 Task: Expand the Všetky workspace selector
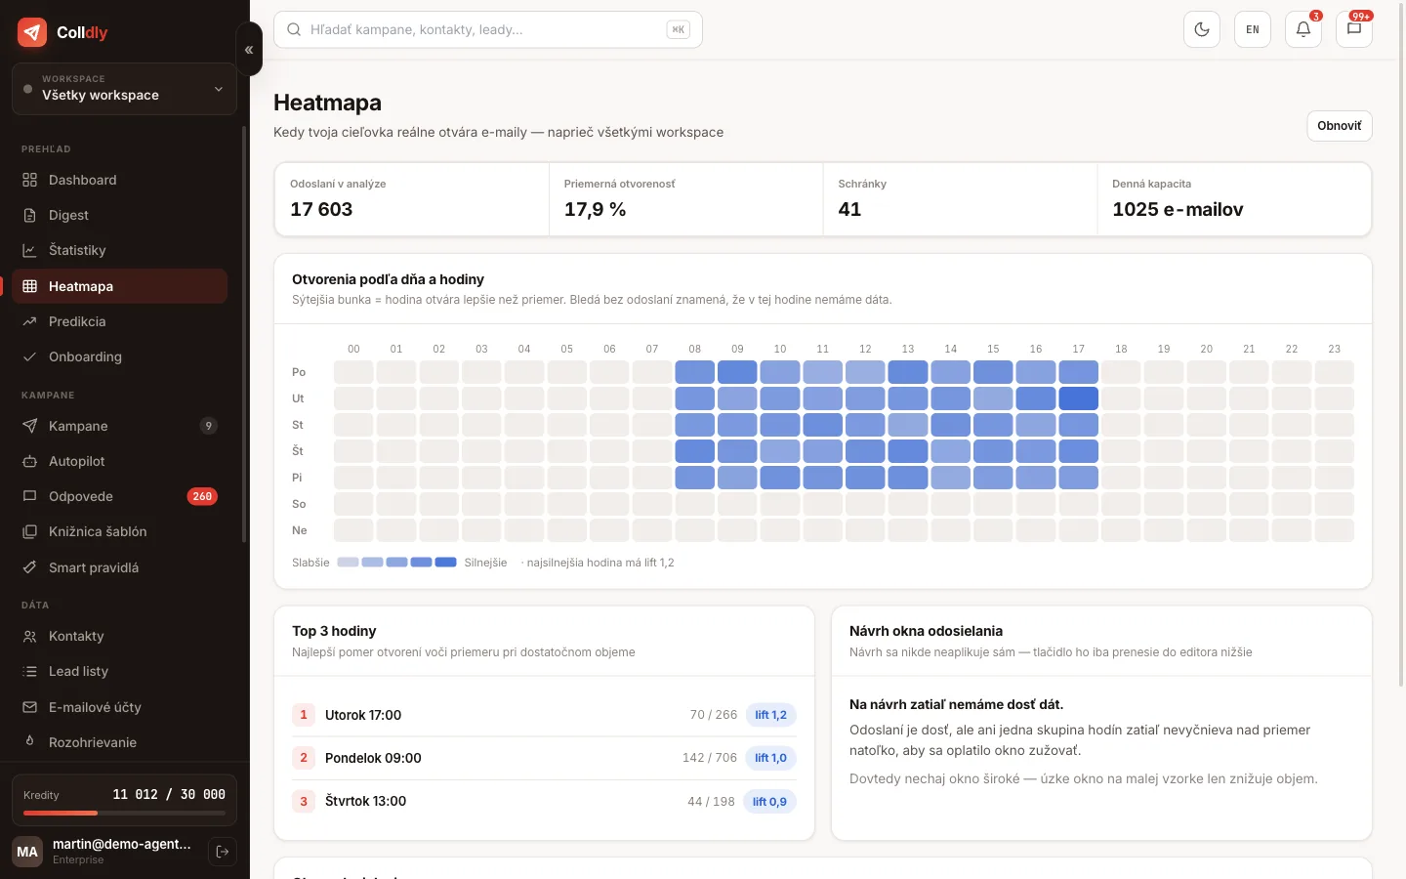pyautogui.click(x=124, y=89)
